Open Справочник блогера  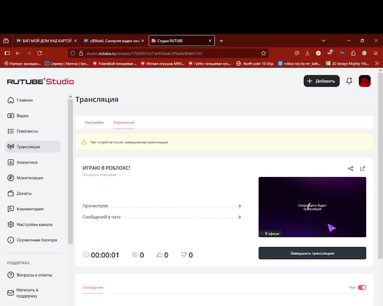click(33, 240)
